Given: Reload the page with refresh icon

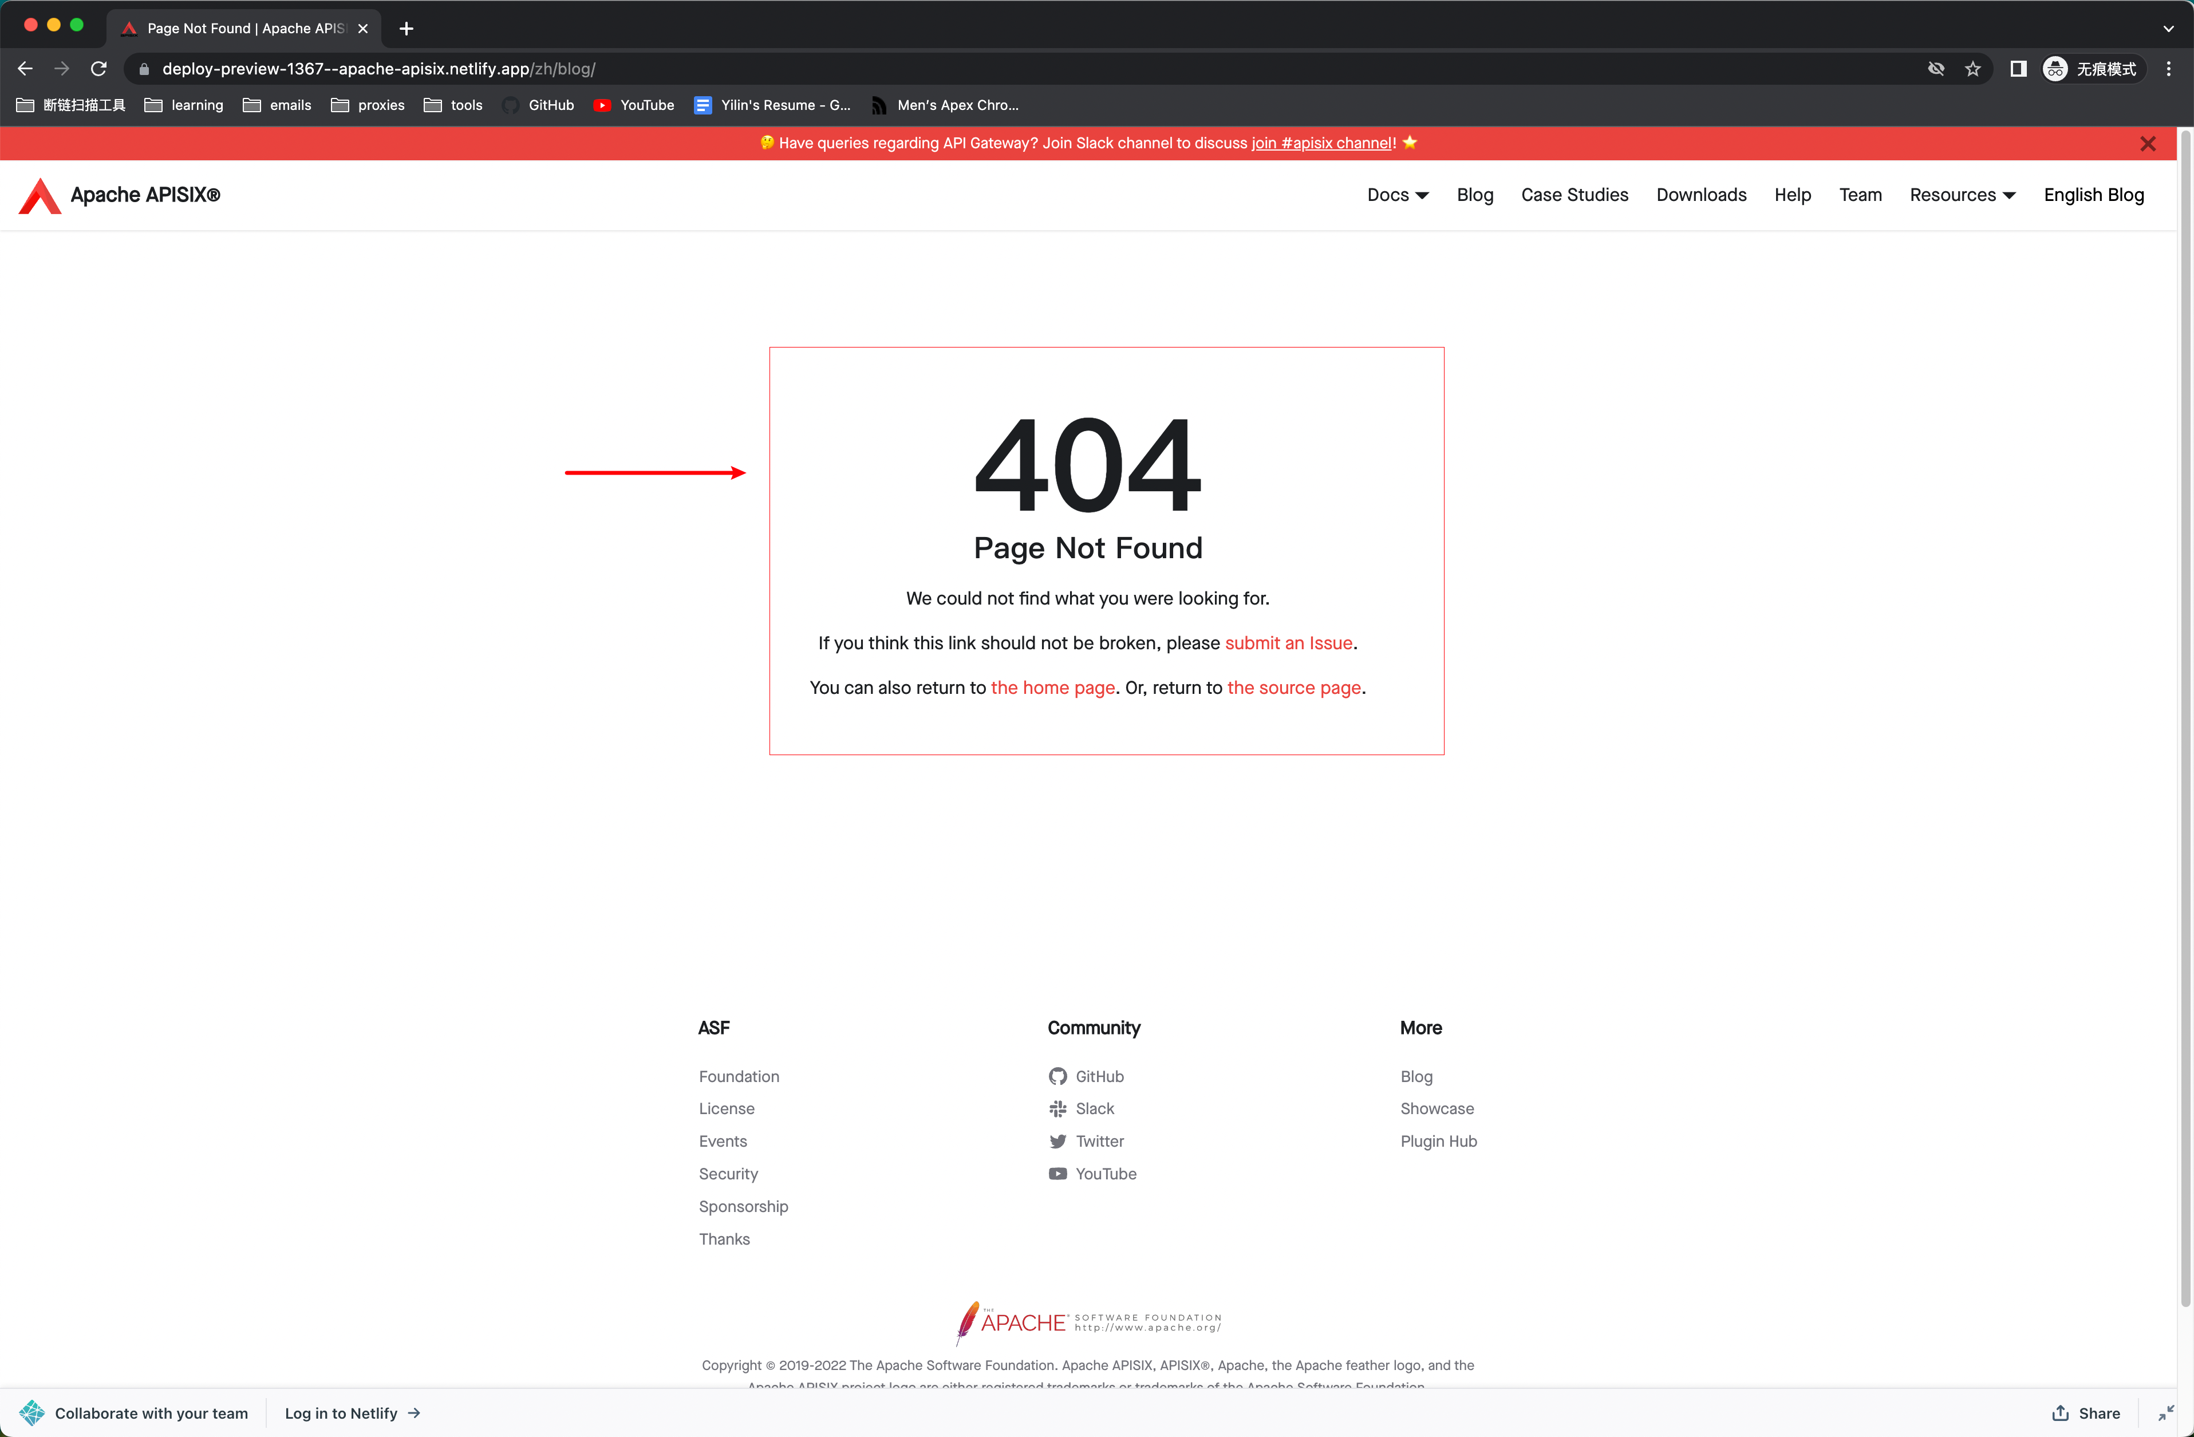Looking at the screenshot, I should click(98, 69).
